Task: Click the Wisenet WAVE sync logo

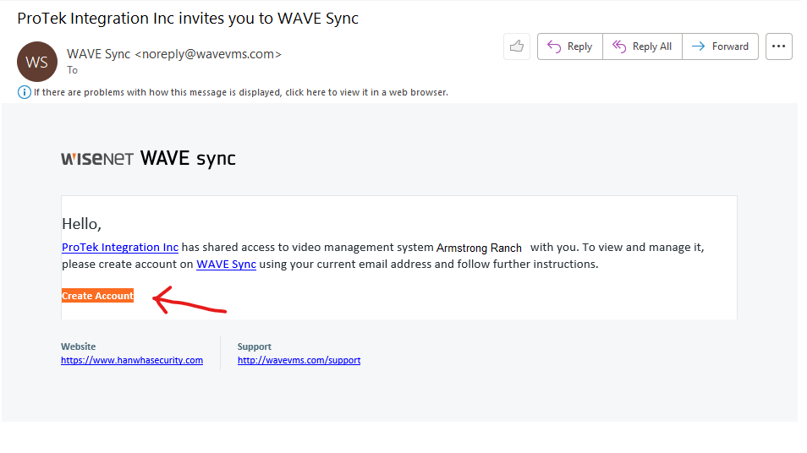Action: [x=148, y=158]
